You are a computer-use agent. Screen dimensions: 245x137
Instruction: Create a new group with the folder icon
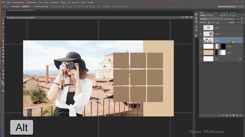[234, 115]
